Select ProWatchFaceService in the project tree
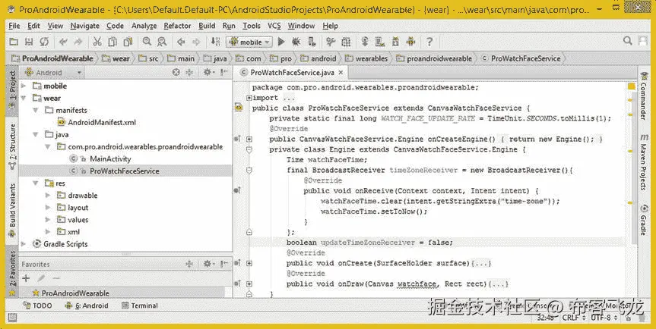Viewport: 656px width, 329px height. click(124, 171)
